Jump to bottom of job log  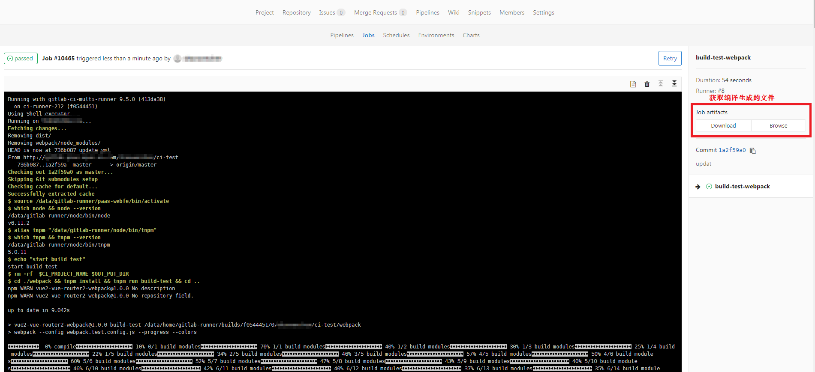(x=674, y=83)
